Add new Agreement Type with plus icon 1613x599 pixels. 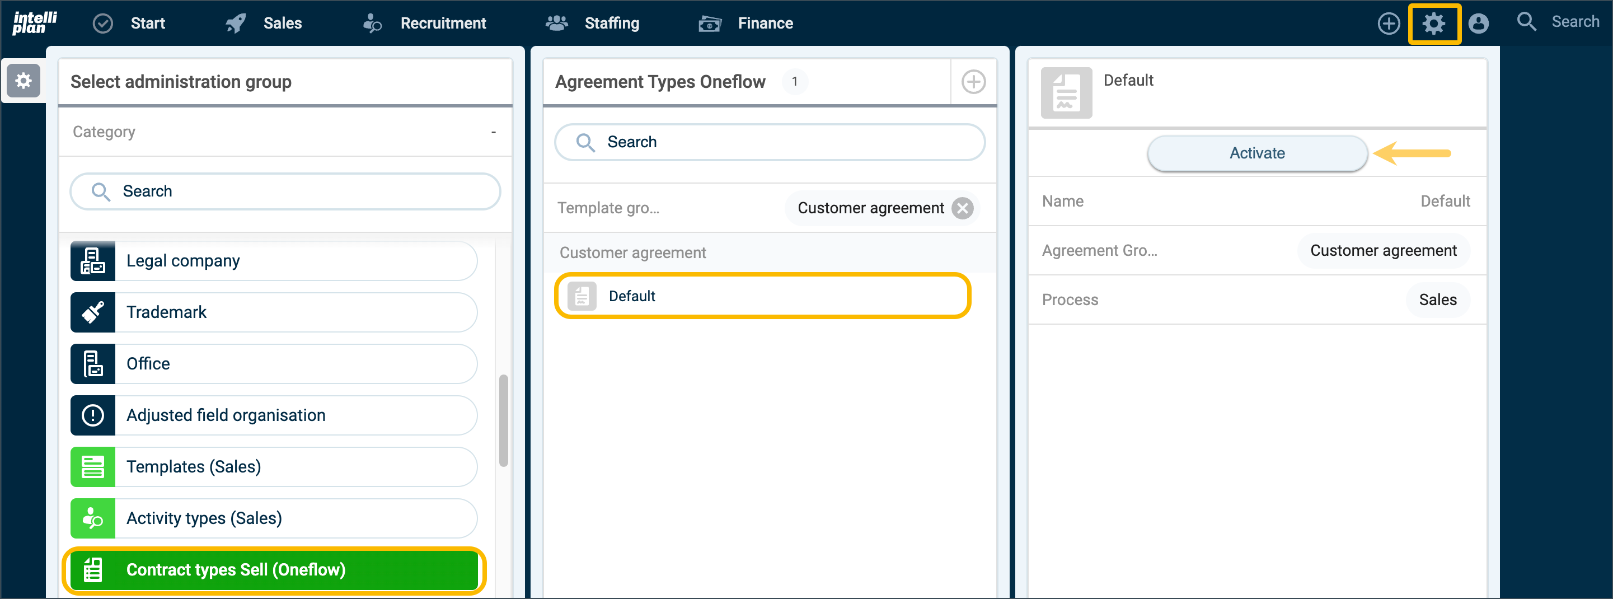pos(973,82)
